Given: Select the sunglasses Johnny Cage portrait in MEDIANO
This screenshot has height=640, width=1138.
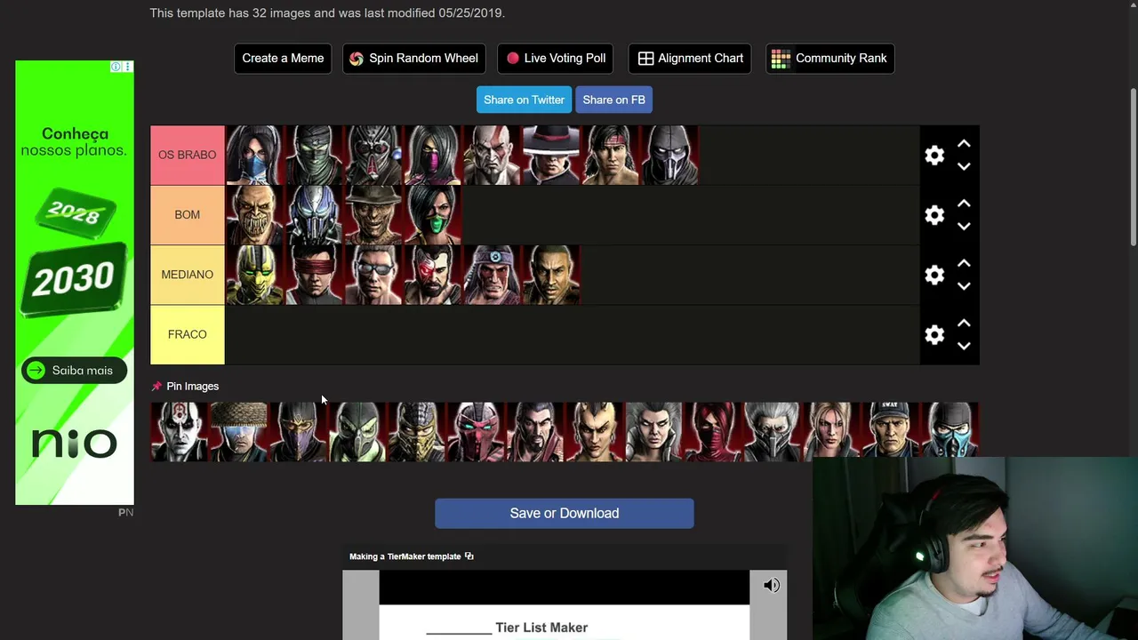Looking at the screenshot, I should (x=373, y=275).
